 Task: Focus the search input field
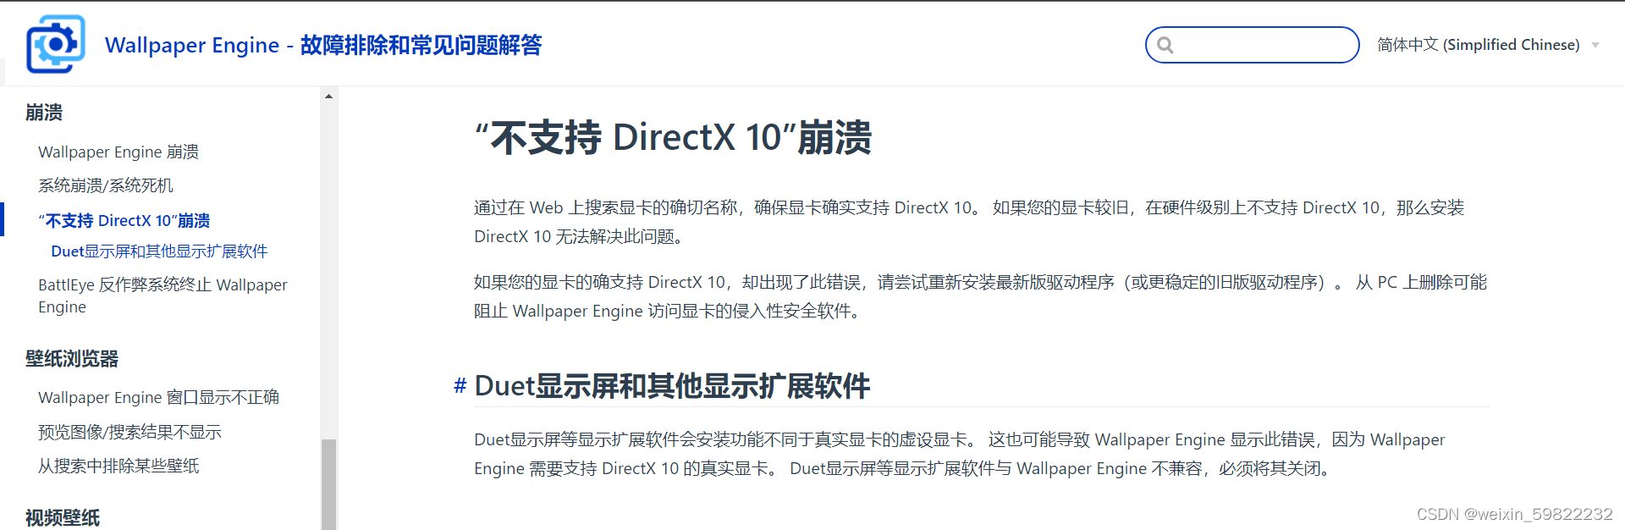pos(1253,45)
